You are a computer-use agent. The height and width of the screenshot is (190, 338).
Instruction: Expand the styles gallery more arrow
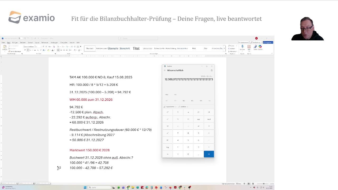(x=224, y=49)
